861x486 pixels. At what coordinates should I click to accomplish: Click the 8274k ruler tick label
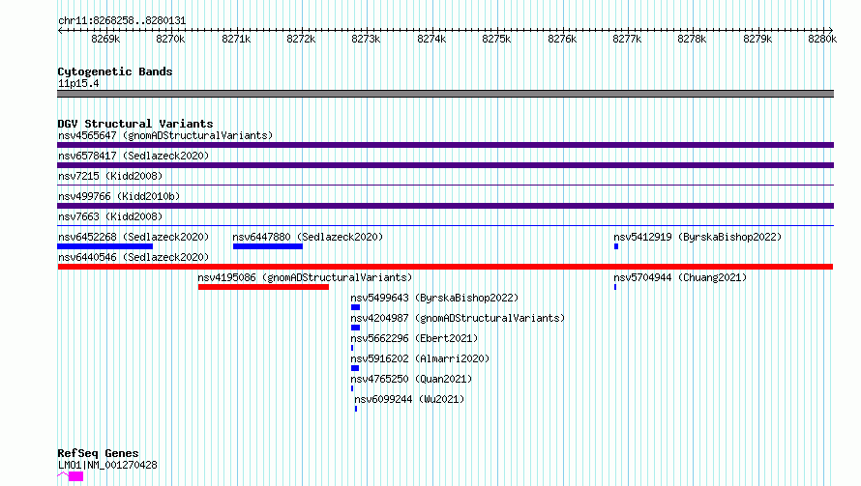pyautogui.click(x=431, y=39)
